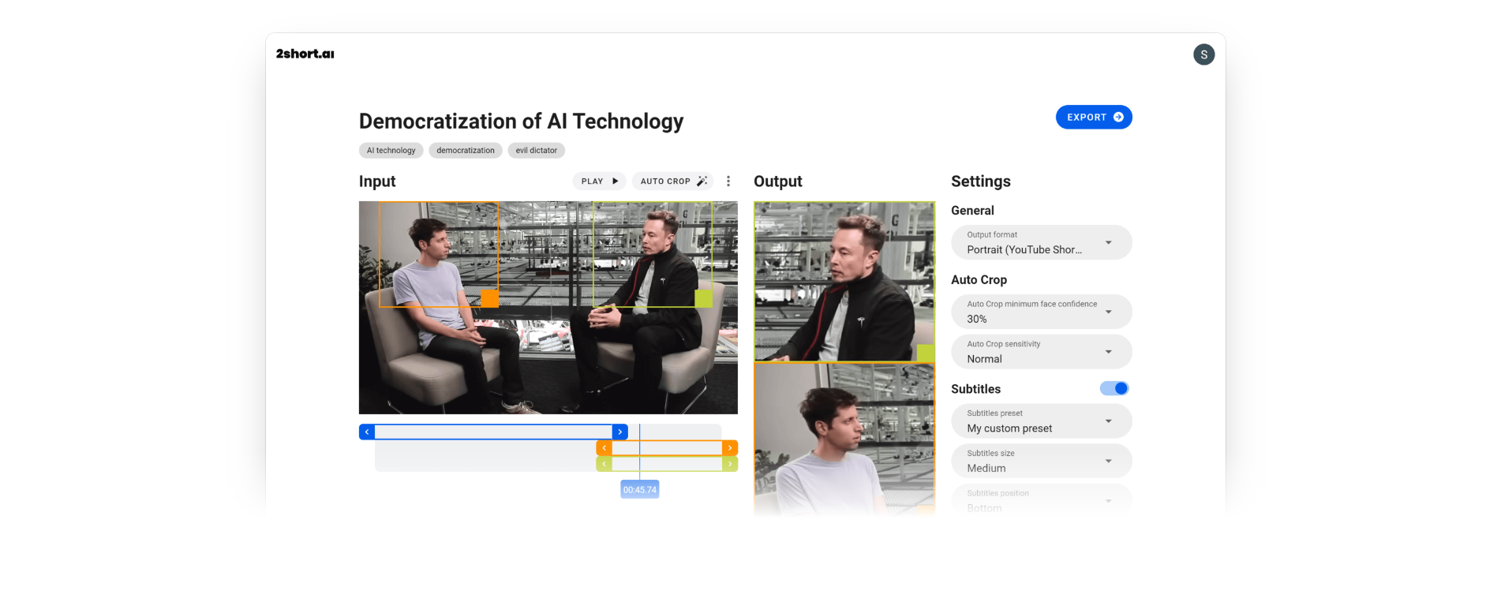1497x591 pixels.
Task: Click the blue clip range bar
Action: (493, 432)
